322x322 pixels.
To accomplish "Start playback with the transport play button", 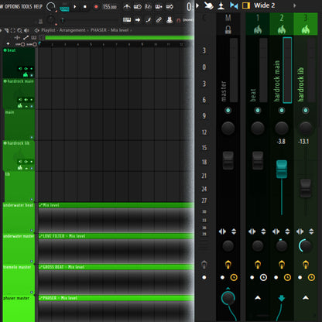I will (x=75, y=7).
